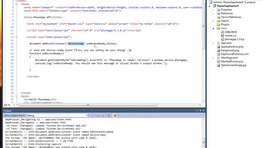Collapse the www folder arrow
The height and width of the screenshot is (148, 263).
pos(213,28)
